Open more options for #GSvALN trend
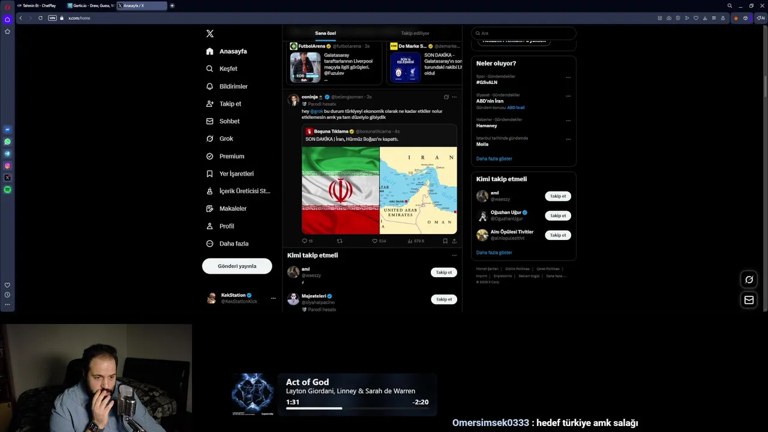The image size is (768, 432). click(568, 77)
